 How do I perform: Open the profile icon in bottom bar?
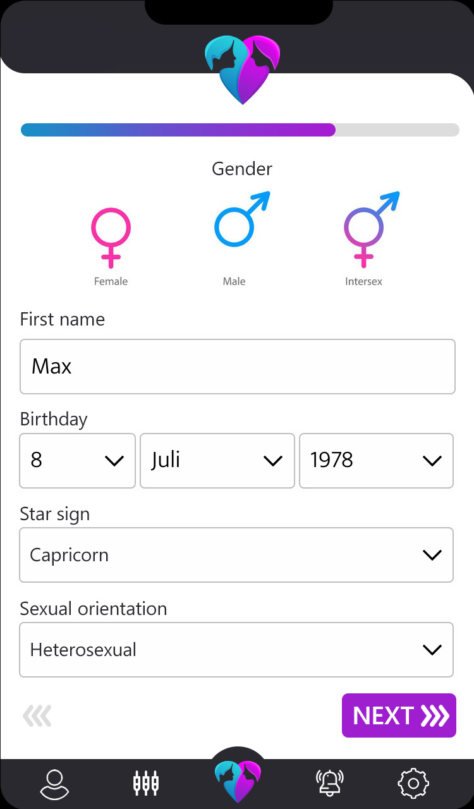pos(54,784)
